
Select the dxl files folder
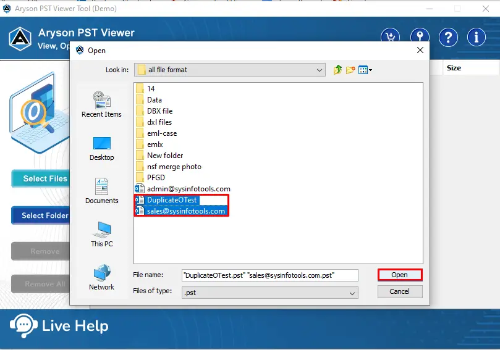point(154,122)
